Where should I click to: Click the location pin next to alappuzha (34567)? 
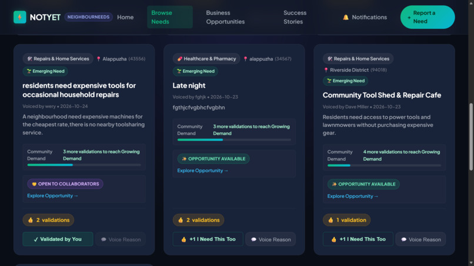245,59
